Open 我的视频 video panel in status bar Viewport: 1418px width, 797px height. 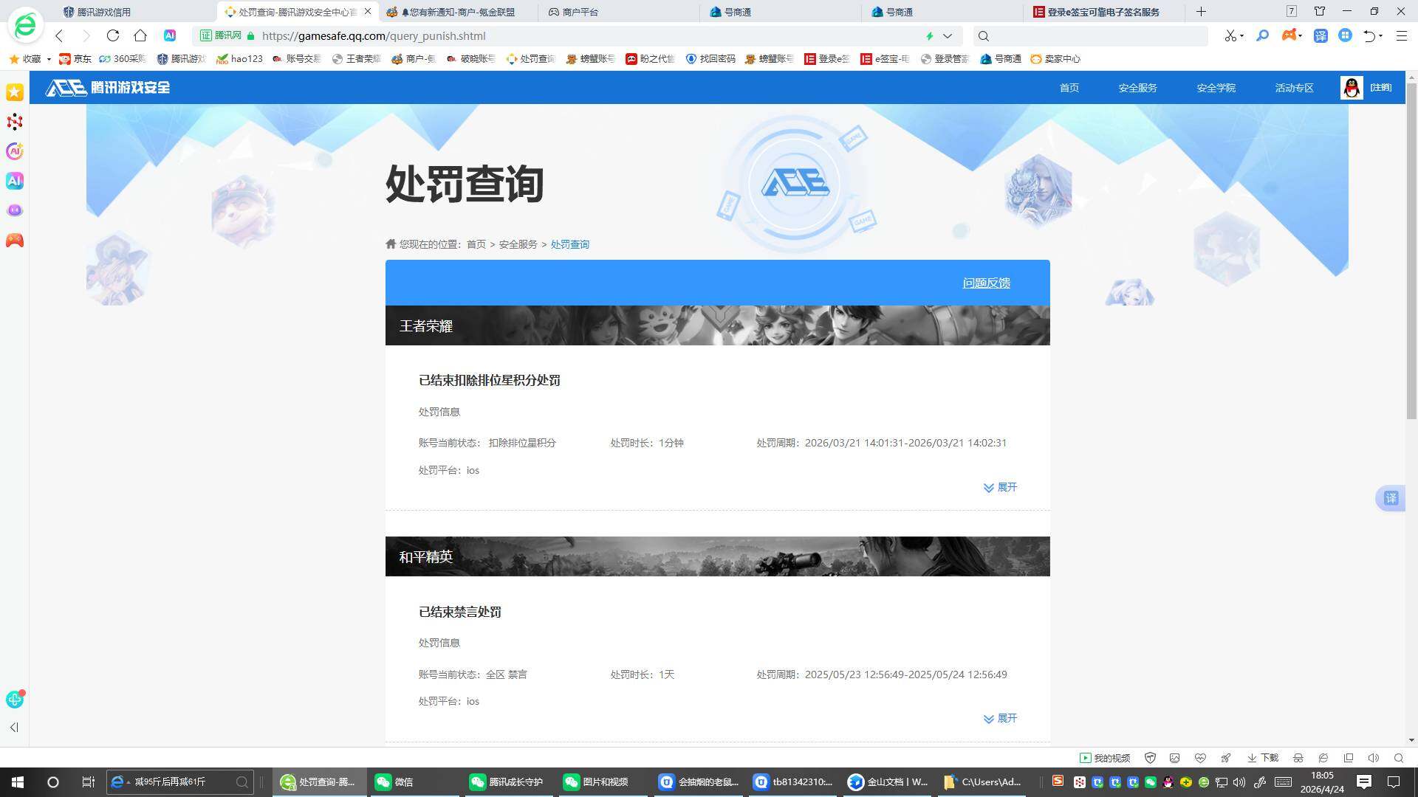(x=1106, y=758)
